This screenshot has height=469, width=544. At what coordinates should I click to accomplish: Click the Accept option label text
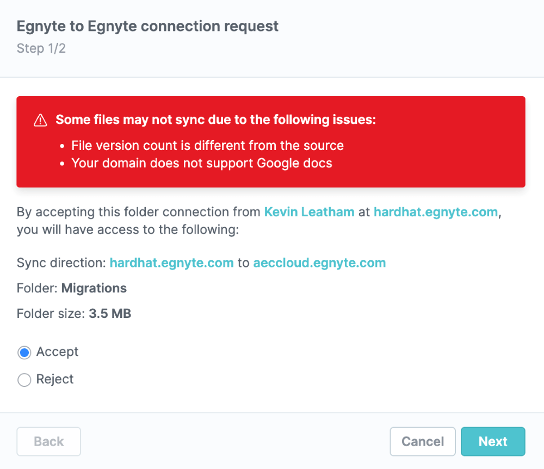click(57, 352)
